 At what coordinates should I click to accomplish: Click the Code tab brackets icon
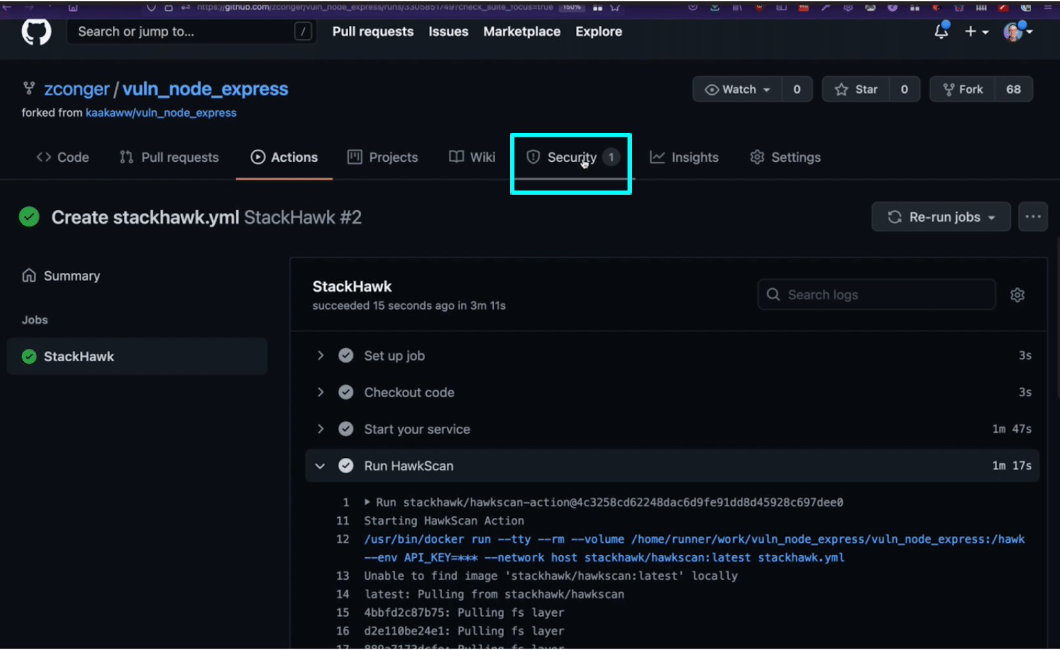(44, 157)
